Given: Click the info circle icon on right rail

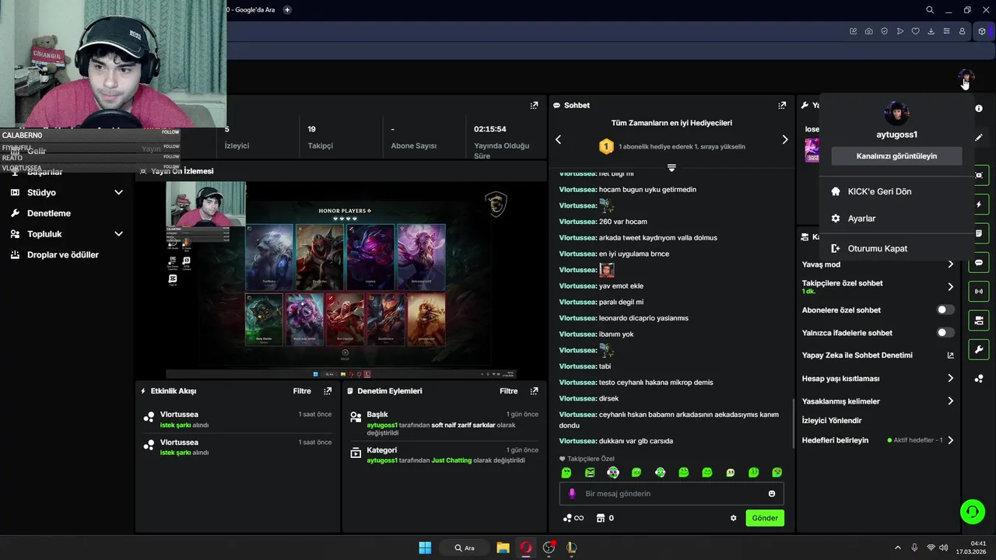Looking at the screenshot, I should (979, 108).
